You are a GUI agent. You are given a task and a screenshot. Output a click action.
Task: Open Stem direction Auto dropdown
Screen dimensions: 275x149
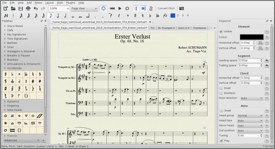(x=252, y=98)
